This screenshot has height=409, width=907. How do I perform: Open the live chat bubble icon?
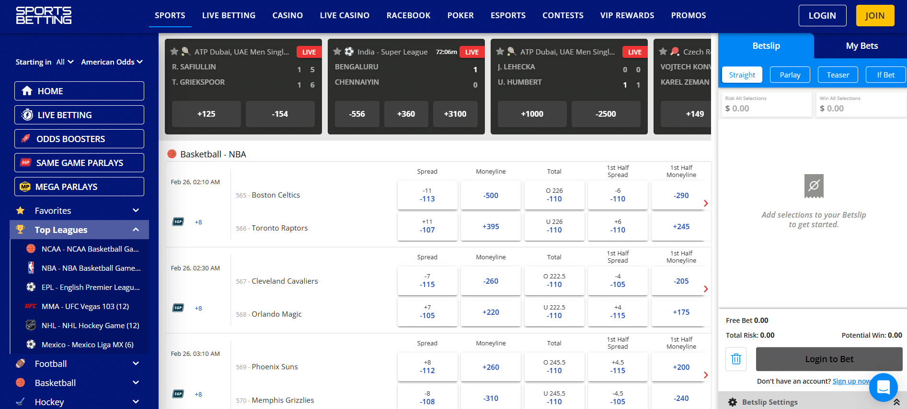click(883, 387)
